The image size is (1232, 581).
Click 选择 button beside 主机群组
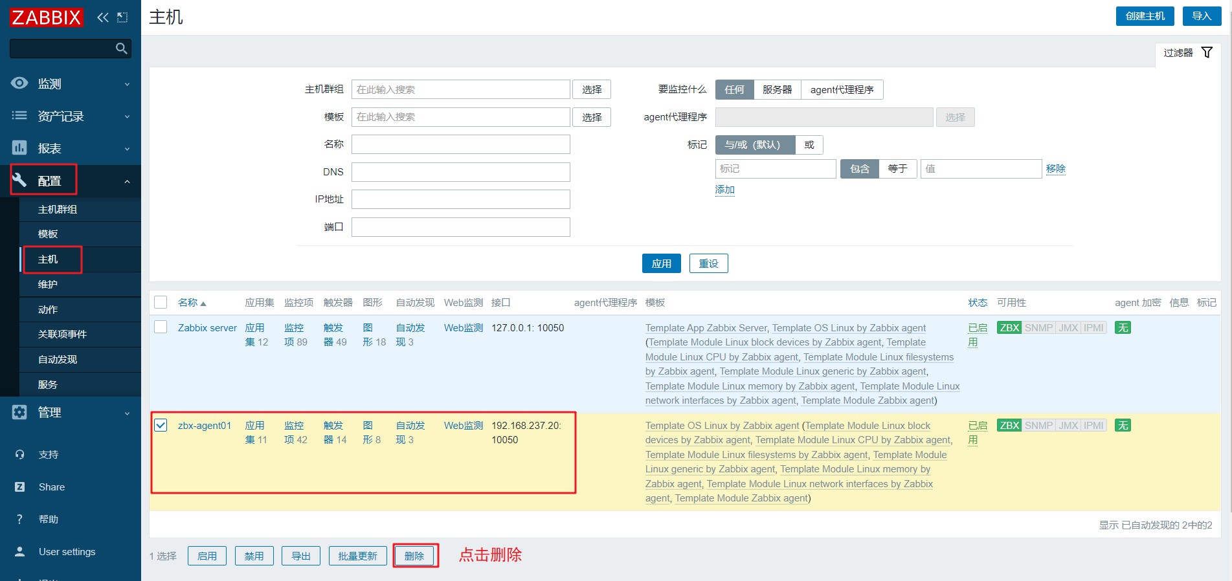[592, 89]
